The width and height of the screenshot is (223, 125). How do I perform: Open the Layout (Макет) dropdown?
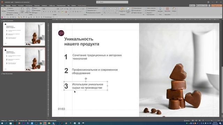tap(35, 8)
